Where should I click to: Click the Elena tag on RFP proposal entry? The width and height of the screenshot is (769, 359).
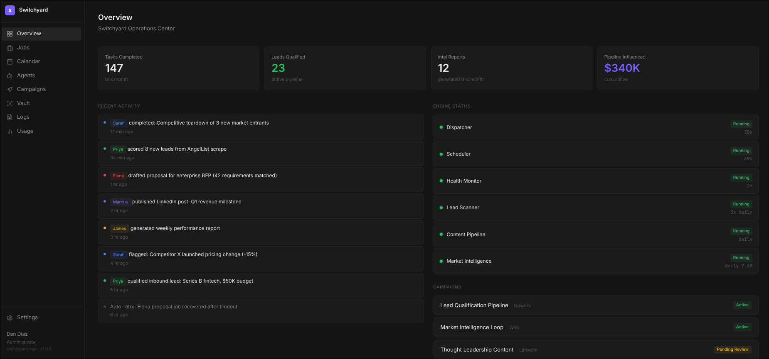coord(118,176)
